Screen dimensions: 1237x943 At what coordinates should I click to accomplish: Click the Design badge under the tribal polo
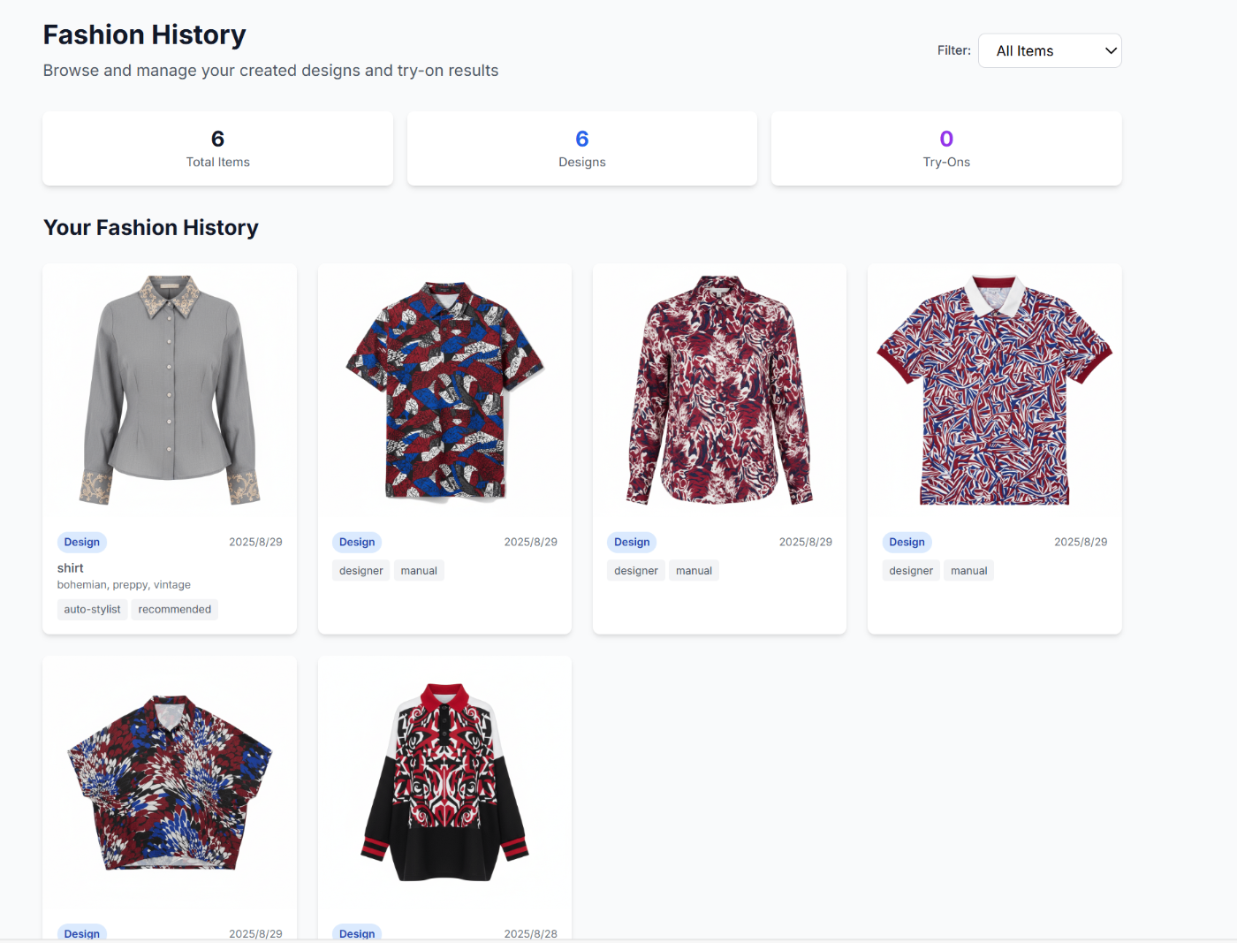click(x=357, y=933)
